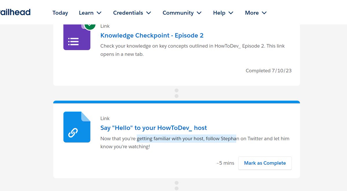Image resolution: width=347 pixels, height=191 pixels.
Task: Expand the Learn menu
Action: (90, 13)
